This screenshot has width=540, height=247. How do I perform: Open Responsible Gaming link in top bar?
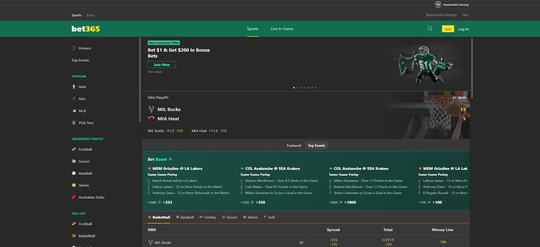(x=441, y=15)
